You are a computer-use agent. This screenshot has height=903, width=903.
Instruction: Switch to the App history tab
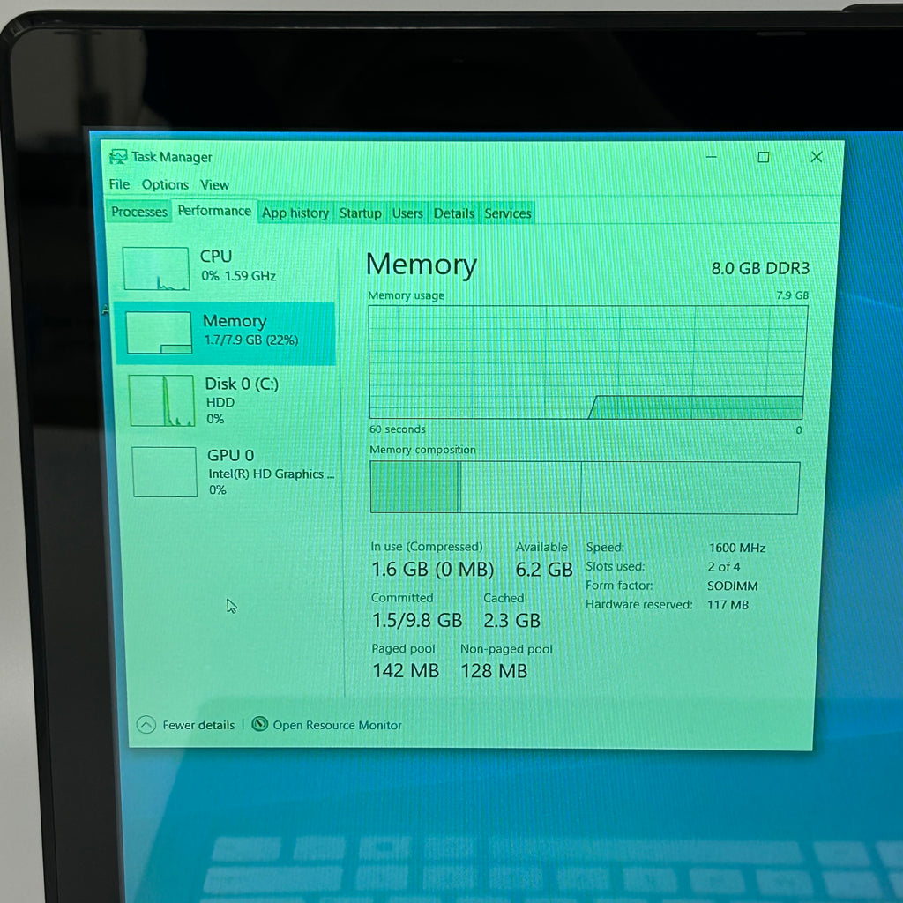pos(295,213)
